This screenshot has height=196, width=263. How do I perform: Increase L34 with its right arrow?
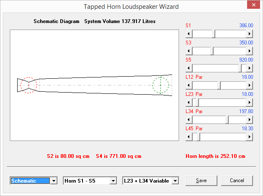click(x=250, y=119)
